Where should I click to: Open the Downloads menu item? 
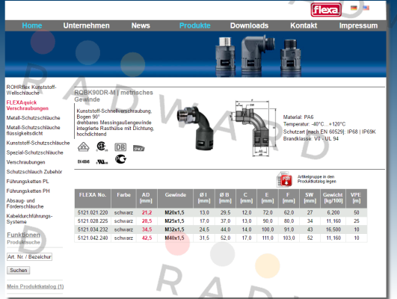click(249, 25)
